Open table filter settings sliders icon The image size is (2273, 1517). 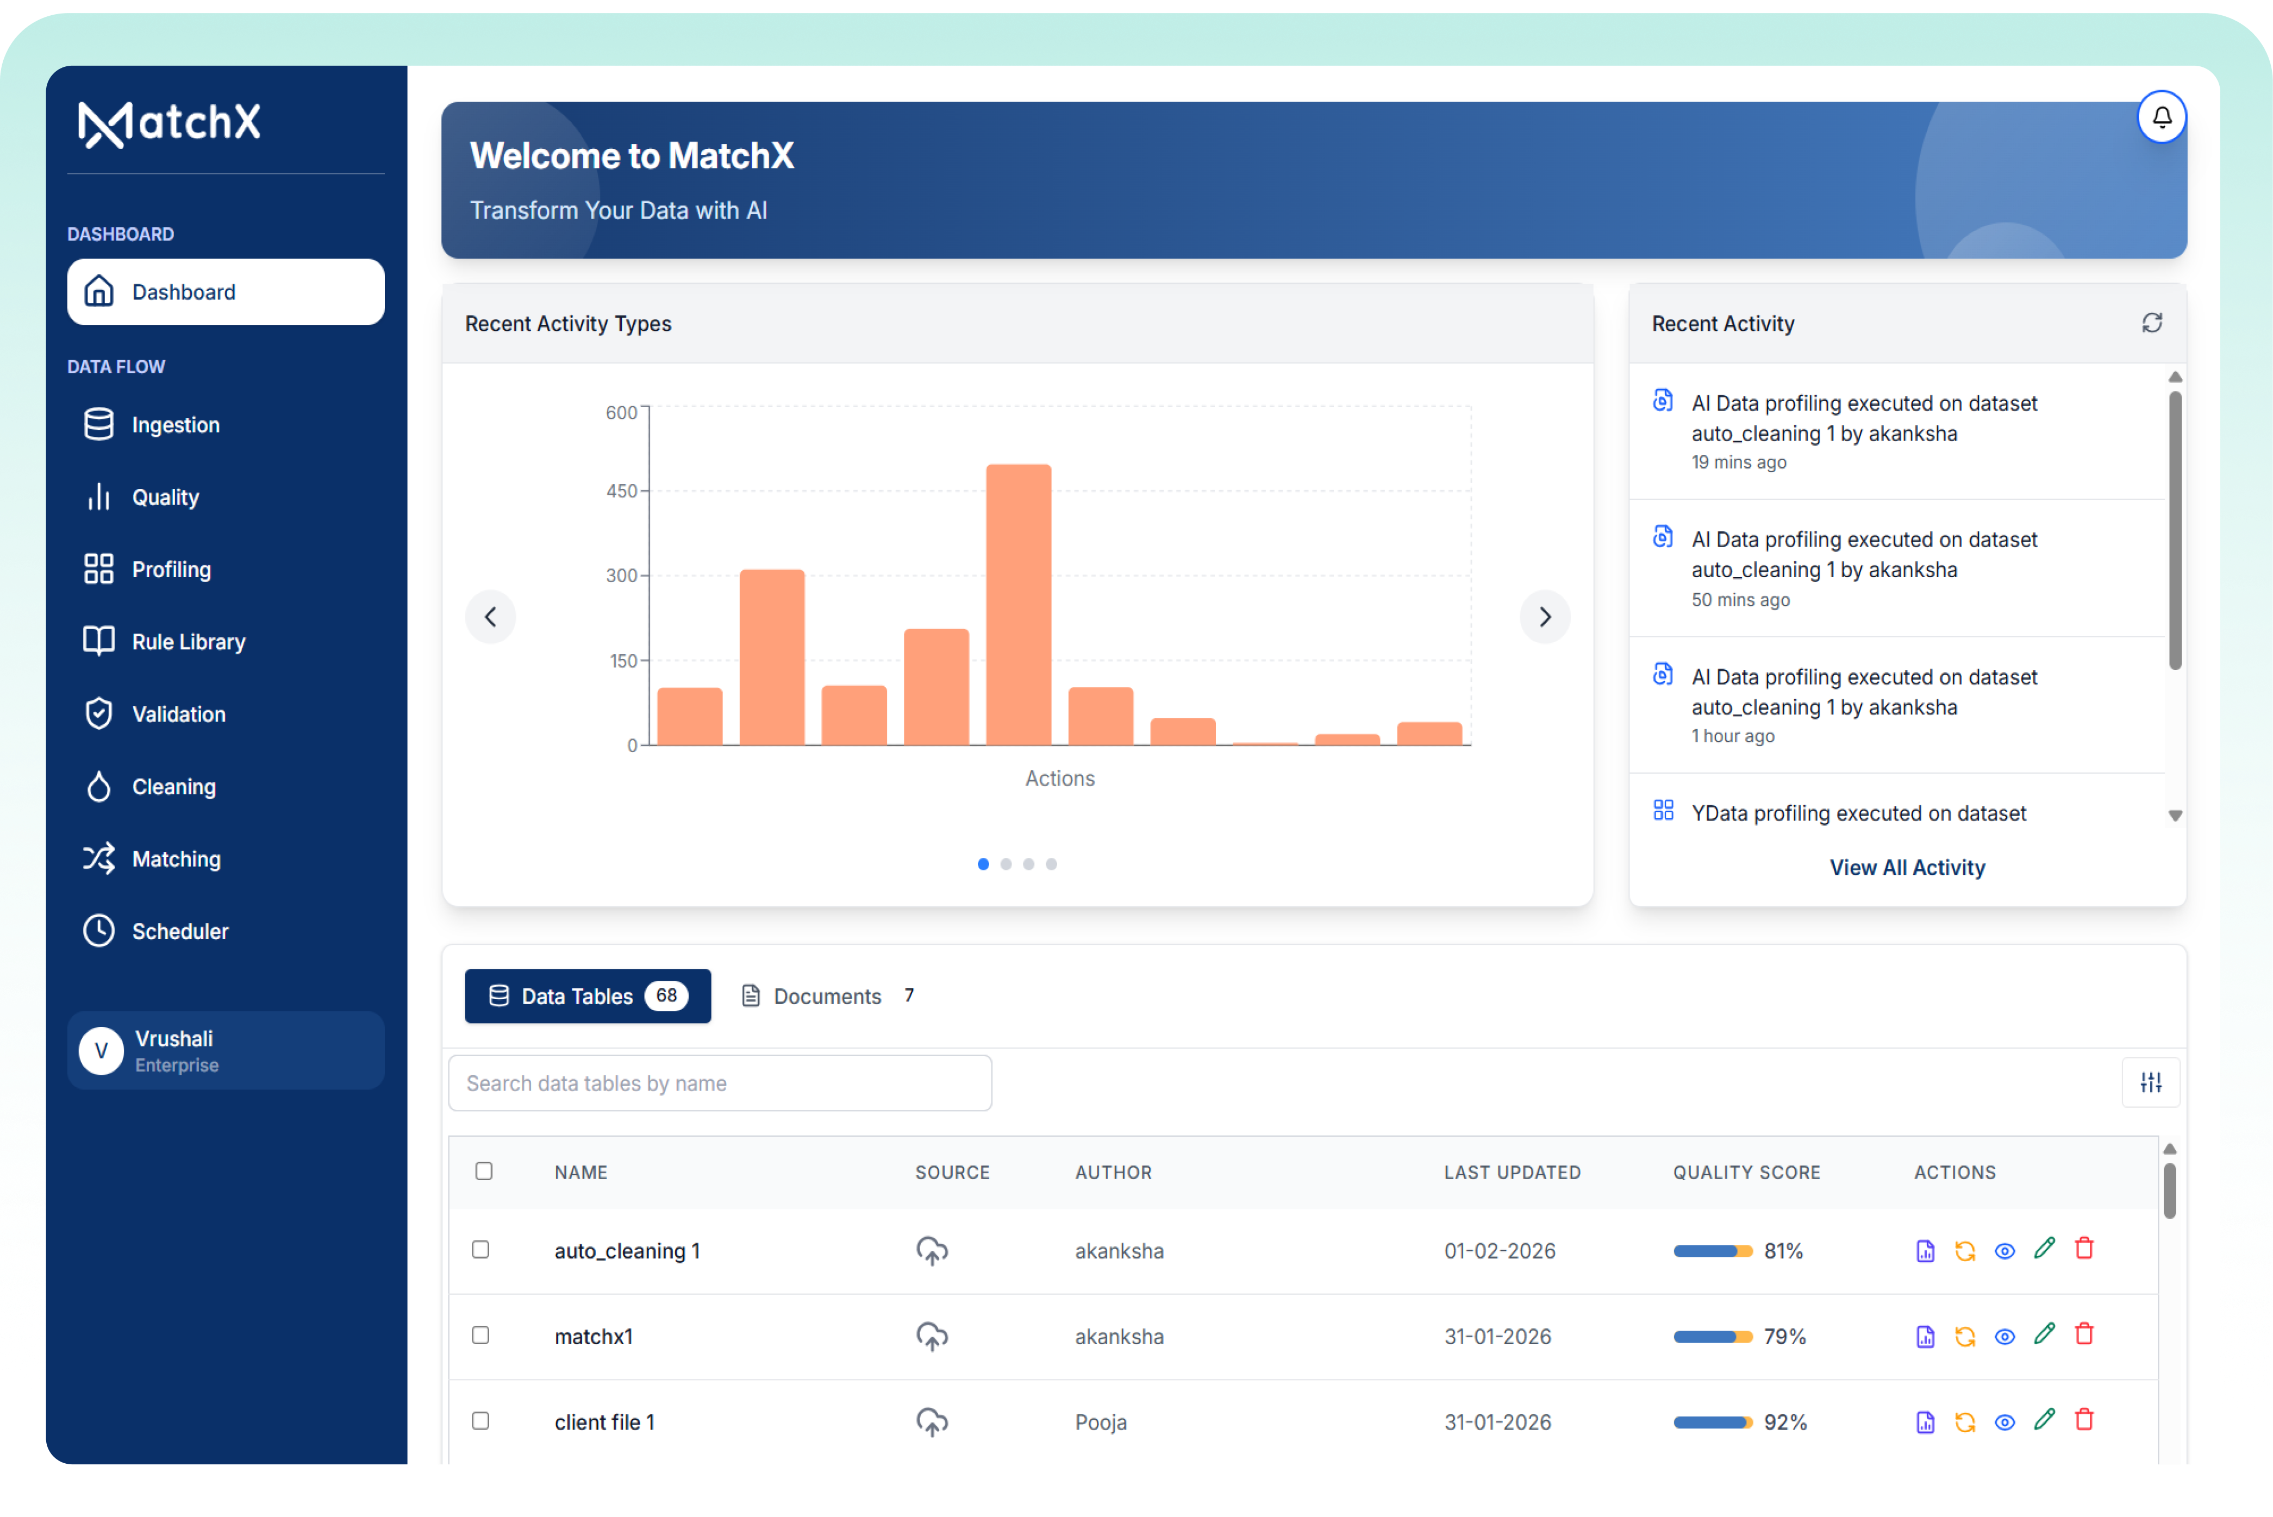click(x=2150, y=1083)
